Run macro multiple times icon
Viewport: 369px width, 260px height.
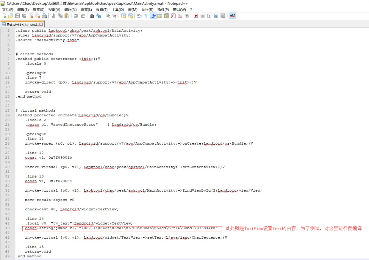click(x=216, y=16)
